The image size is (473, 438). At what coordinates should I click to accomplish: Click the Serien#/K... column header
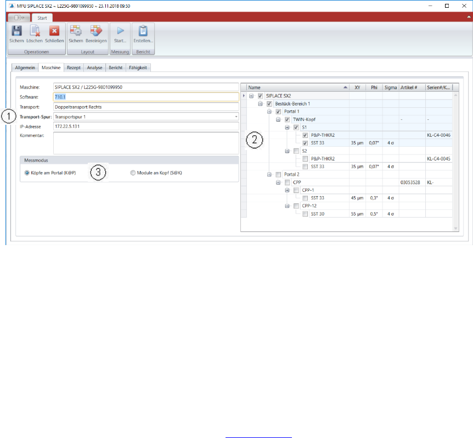tap(439, 87)
